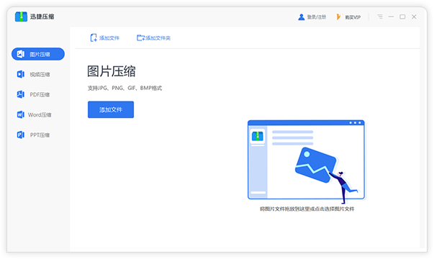
Task: Click the PPT compression icon in sidebar
Action: [x=20, y=135]
